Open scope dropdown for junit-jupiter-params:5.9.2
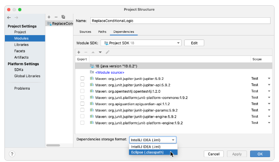The width and height of the screenshot is (279, 162). click(x=269, y=110)
